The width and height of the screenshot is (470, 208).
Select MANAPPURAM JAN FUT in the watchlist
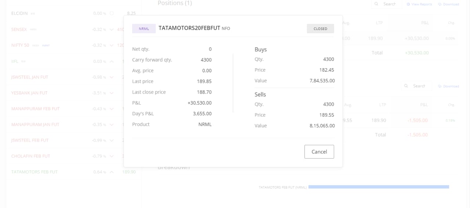click(x=35, y=124)
